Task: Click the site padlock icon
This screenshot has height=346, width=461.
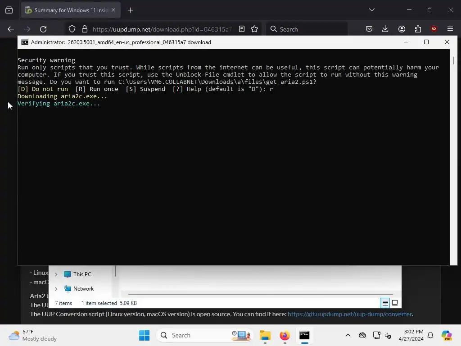Action: pyautogui.click(x=85, y=29)
